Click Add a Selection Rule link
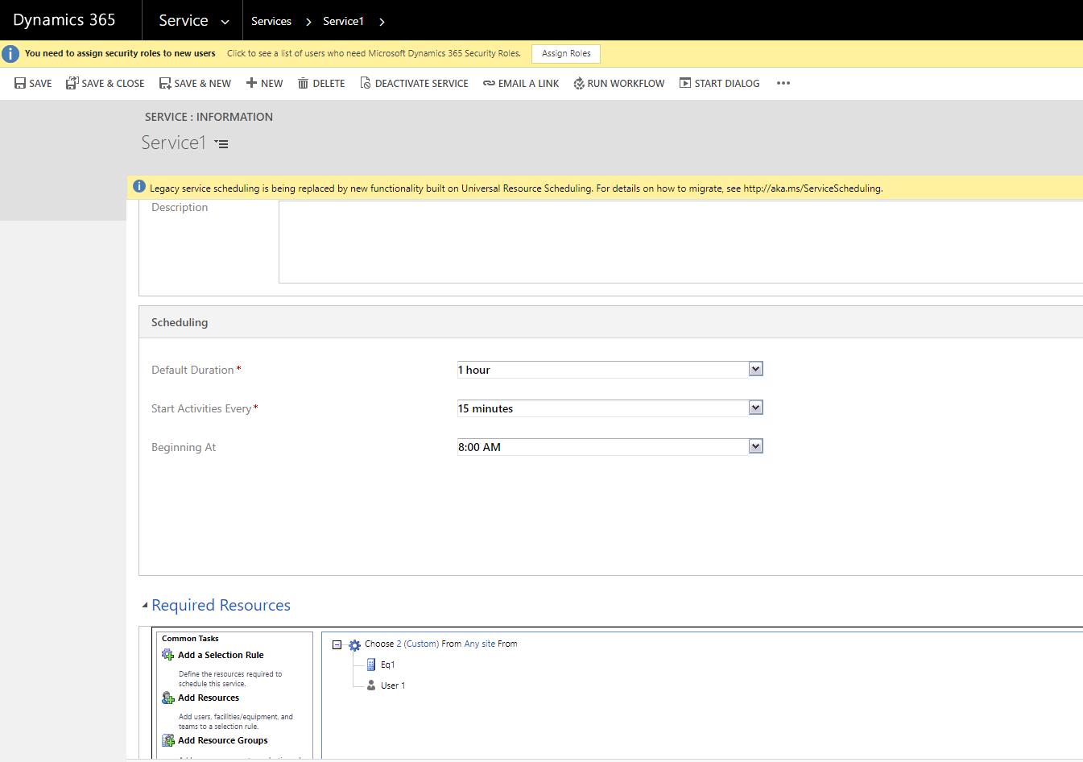 pos(221,655)
